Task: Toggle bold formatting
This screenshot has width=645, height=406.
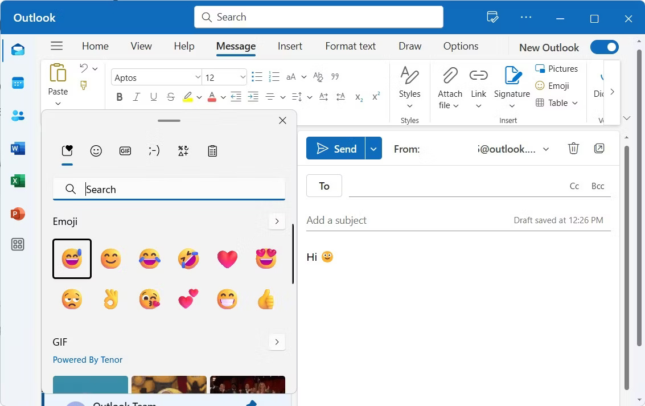Action: pos(120,97)
